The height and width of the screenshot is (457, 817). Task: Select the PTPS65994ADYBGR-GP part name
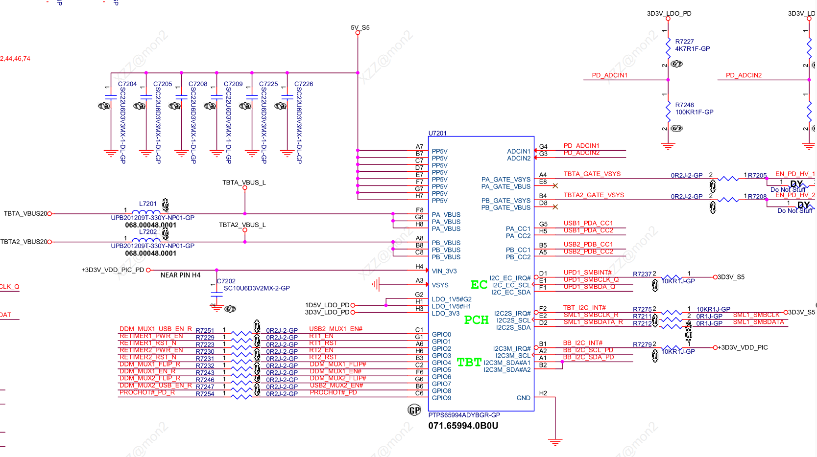pyautogui.click(x=464, y=415)
